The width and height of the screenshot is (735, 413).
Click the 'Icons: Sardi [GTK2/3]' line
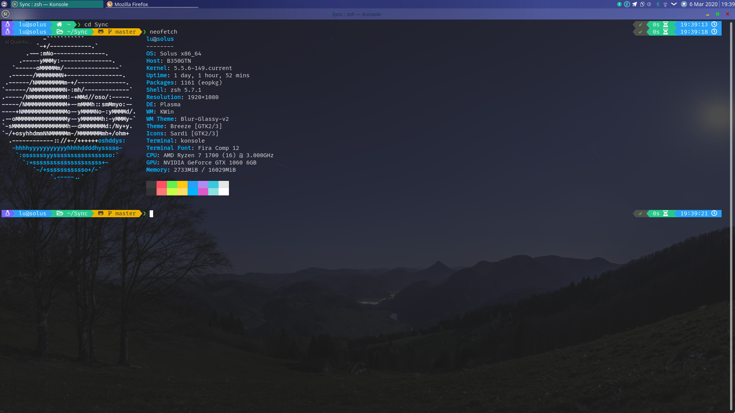(x=182, y=133)
